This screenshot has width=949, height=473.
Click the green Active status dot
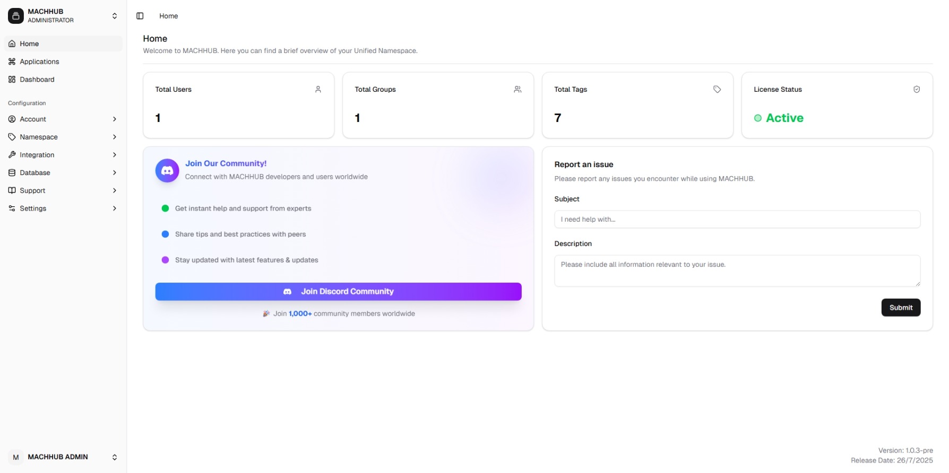(x=758, y=118)
